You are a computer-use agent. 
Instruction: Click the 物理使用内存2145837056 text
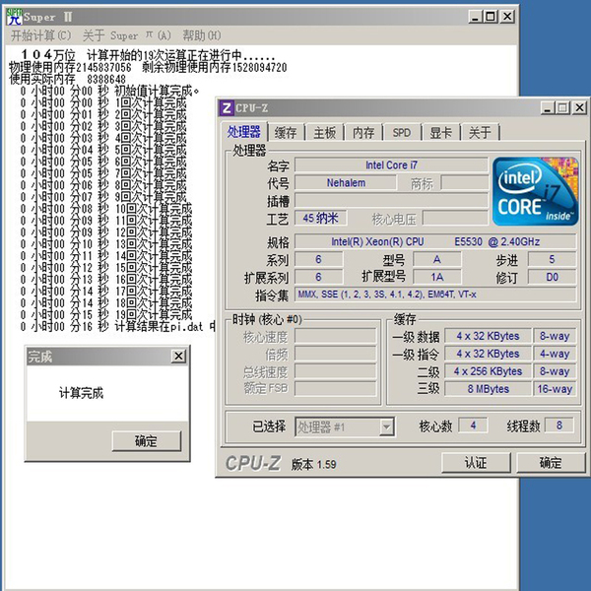pos(70,67)
